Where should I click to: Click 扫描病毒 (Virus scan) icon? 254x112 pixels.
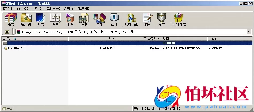[x=131, y=19]
